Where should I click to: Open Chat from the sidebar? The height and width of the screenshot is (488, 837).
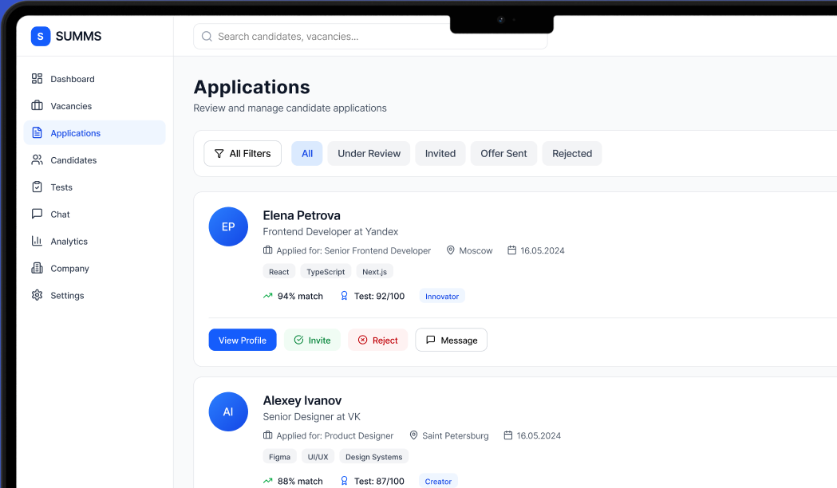pos(94,214)
